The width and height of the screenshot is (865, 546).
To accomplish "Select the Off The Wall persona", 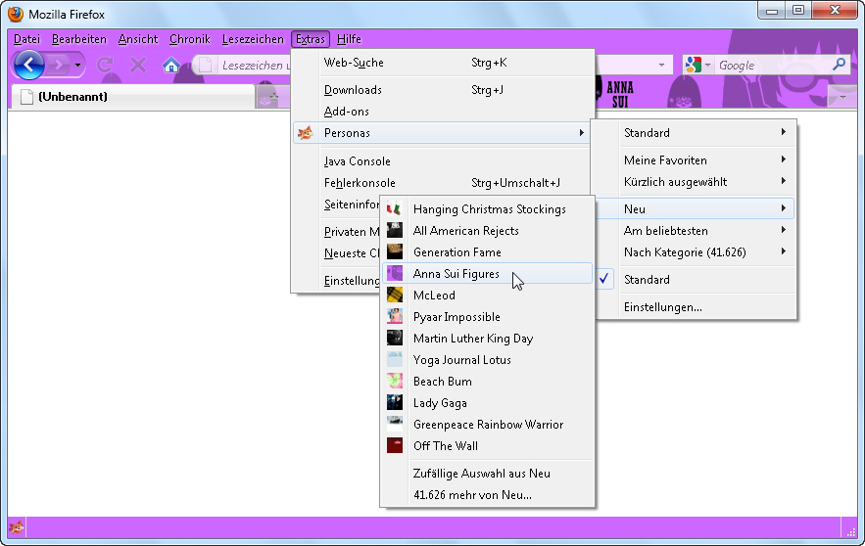I will point(446,446).
